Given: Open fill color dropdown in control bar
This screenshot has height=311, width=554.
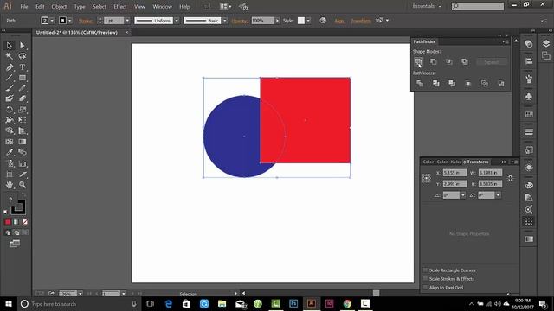Looking at the screenshot, I should pos(52,21).
